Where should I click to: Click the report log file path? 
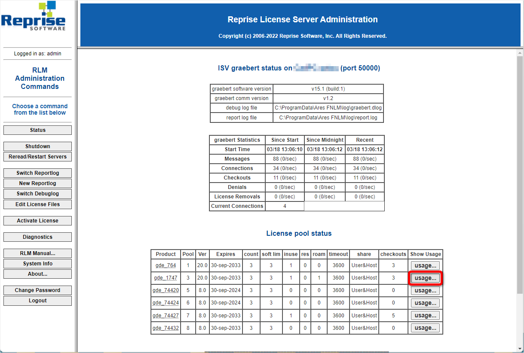coord(328,117)
